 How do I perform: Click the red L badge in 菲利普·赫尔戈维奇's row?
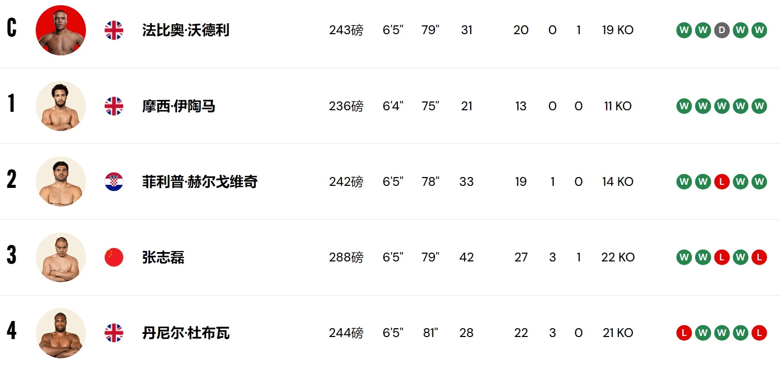point(721,182)
